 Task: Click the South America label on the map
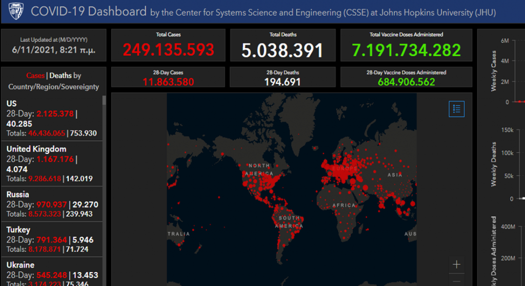[290, 222]
